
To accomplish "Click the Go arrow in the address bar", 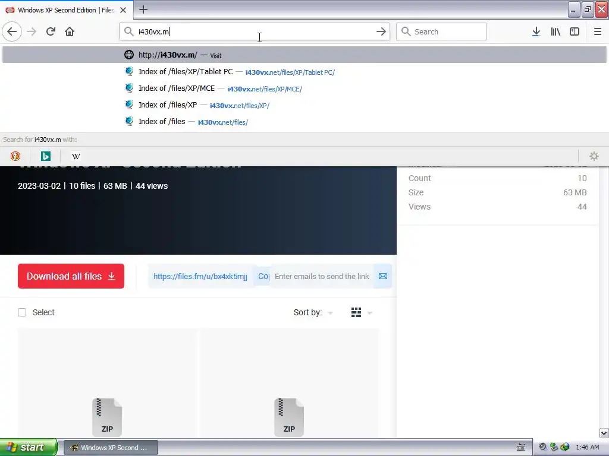I will [x=381, y=31].
